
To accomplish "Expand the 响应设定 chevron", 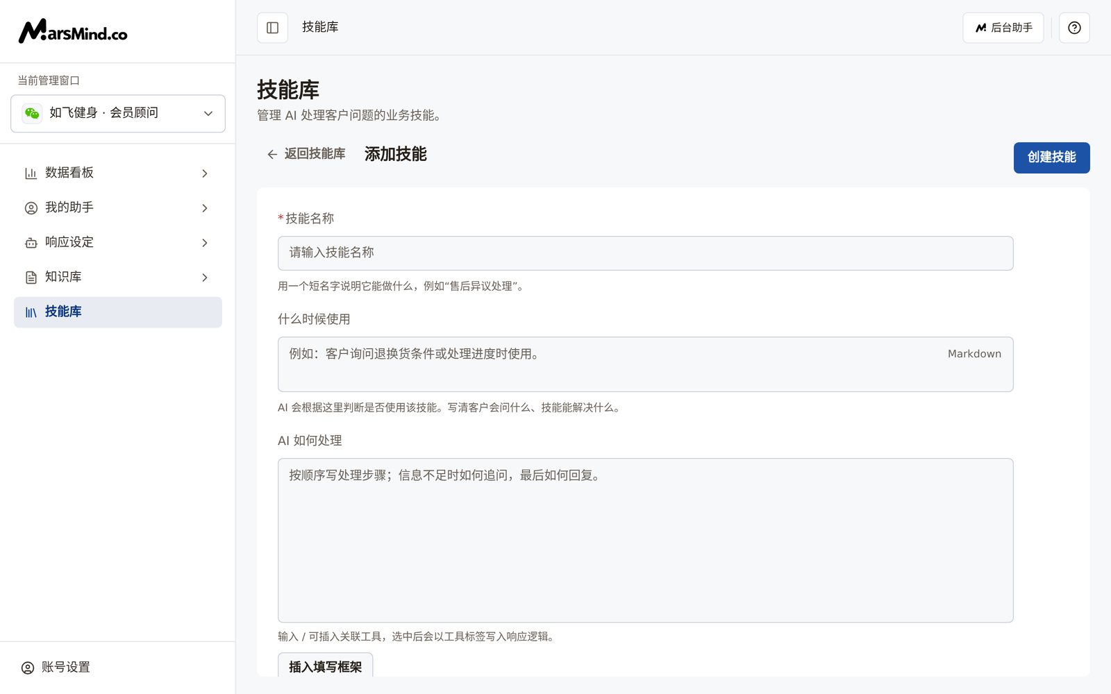I will (x=205, y=243).
